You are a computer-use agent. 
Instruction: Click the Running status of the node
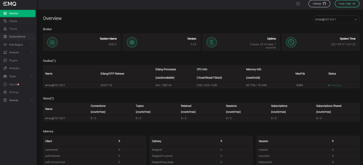coord(335,85)
